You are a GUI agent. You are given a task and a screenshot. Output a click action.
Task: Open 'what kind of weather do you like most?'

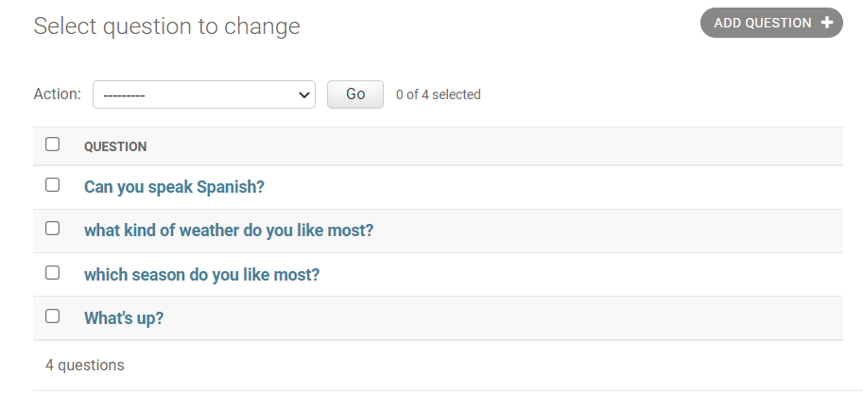[x=229, y=231]
